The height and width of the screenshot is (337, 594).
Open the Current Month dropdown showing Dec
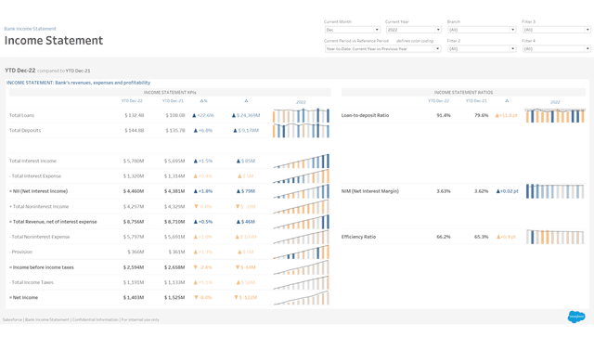pos(353,30)
